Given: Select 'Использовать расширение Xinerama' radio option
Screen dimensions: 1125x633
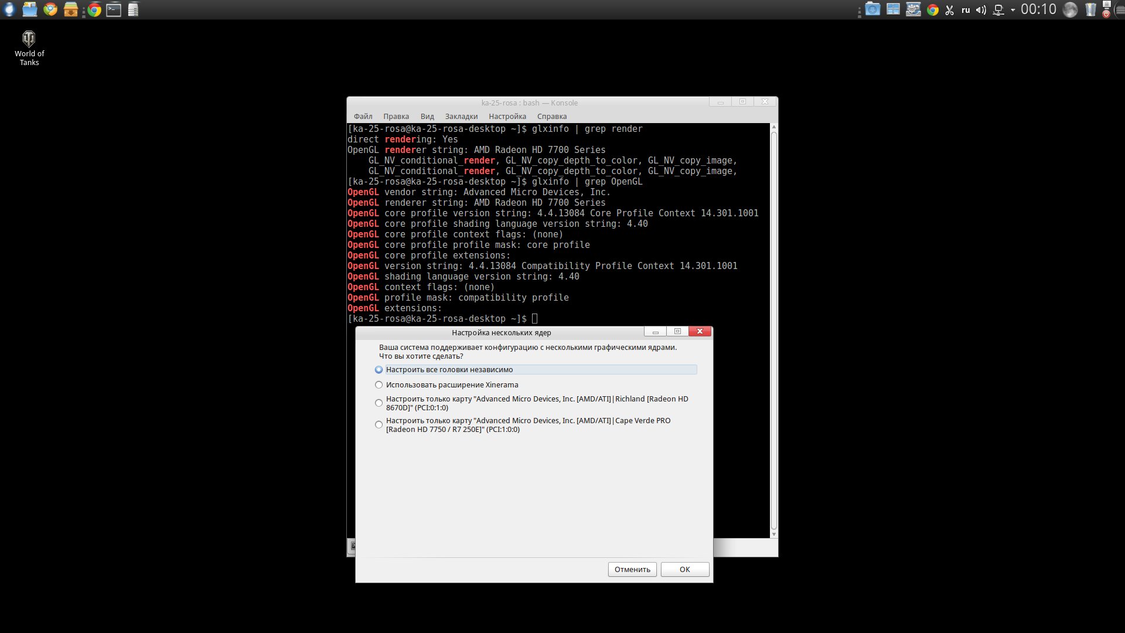Looking at the screenshot, I should (379, 385).
